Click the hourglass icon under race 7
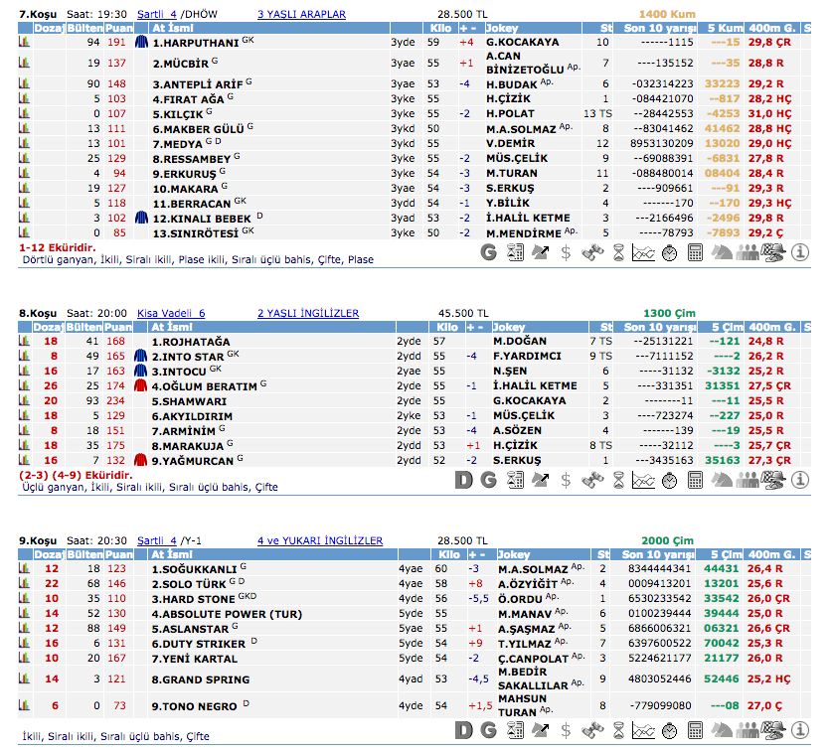830x752 pixels. 617,253
